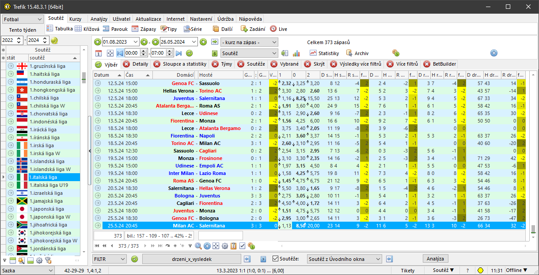Click the coins icon next to Archiv
The image size is (539, 275).
395,53
